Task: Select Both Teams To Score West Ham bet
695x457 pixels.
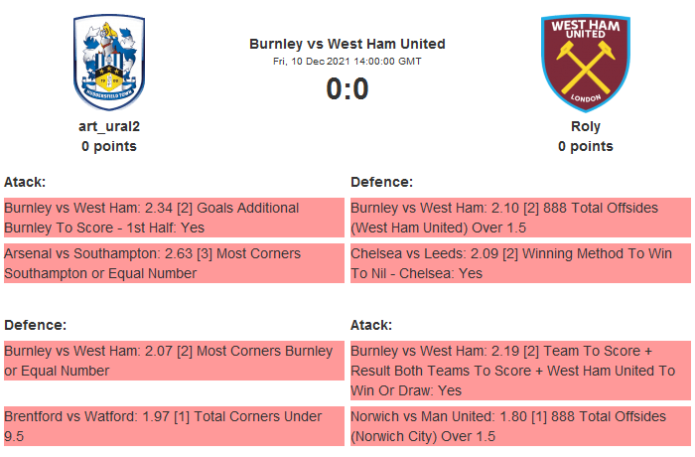Action: click(519, 371)
